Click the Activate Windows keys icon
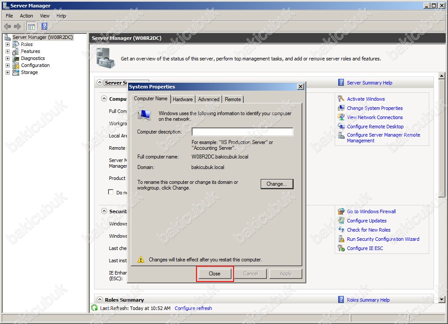448x324 pixels. tap(341, 99)
